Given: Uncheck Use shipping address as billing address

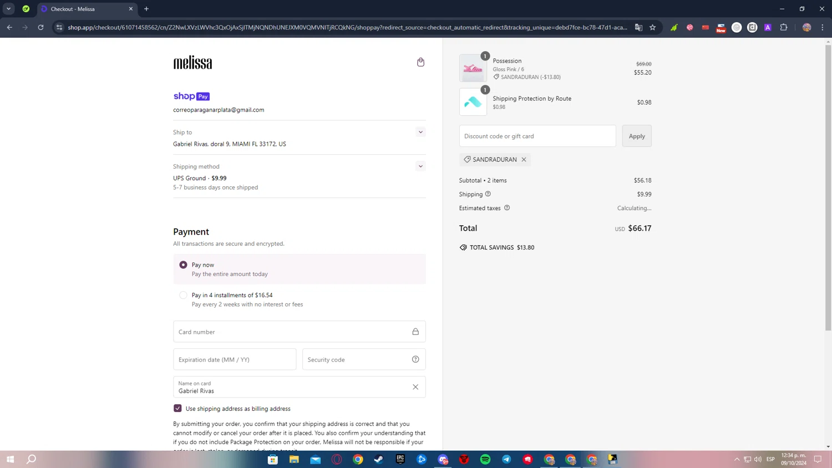Looking at the screenshot, I should pyautogui.click(x=177, y=409).
